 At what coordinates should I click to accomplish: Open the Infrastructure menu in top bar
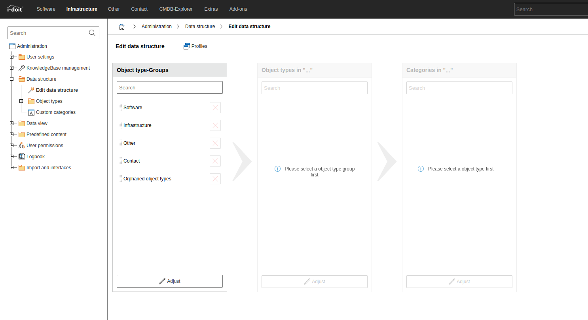(82, 9)
